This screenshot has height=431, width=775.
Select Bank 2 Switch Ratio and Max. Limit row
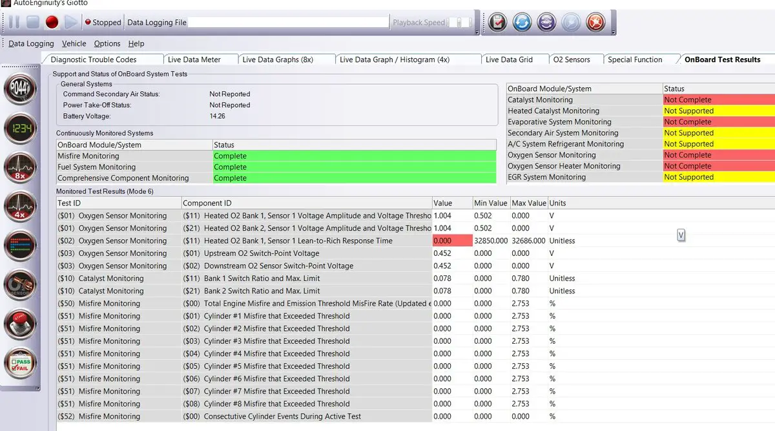click(x=415, y=291)
